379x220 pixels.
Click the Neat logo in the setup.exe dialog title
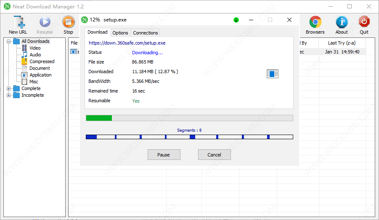tap(85, 20)
